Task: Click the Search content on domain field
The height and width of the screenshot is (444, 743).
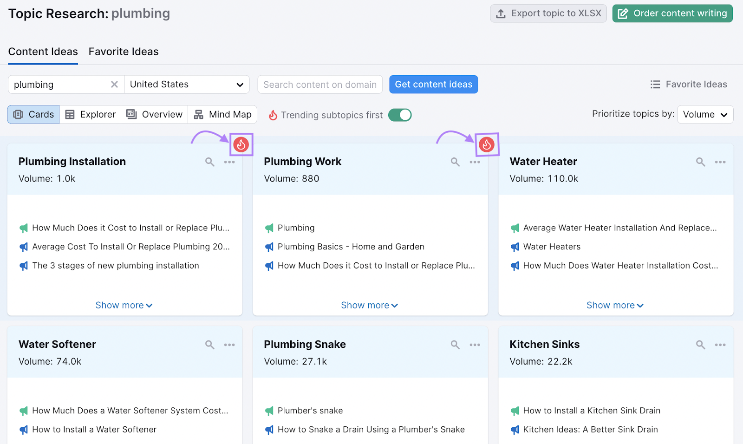Action: pyautogui.click(x=319, y=84)
